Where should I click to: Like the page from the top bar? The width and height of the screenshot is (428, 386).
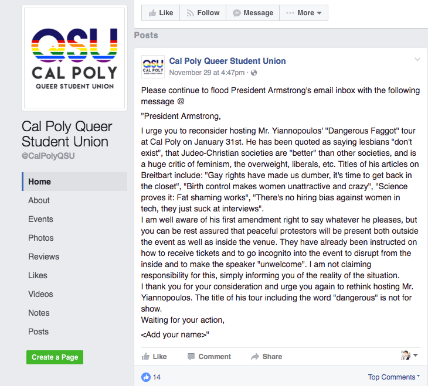161,13
